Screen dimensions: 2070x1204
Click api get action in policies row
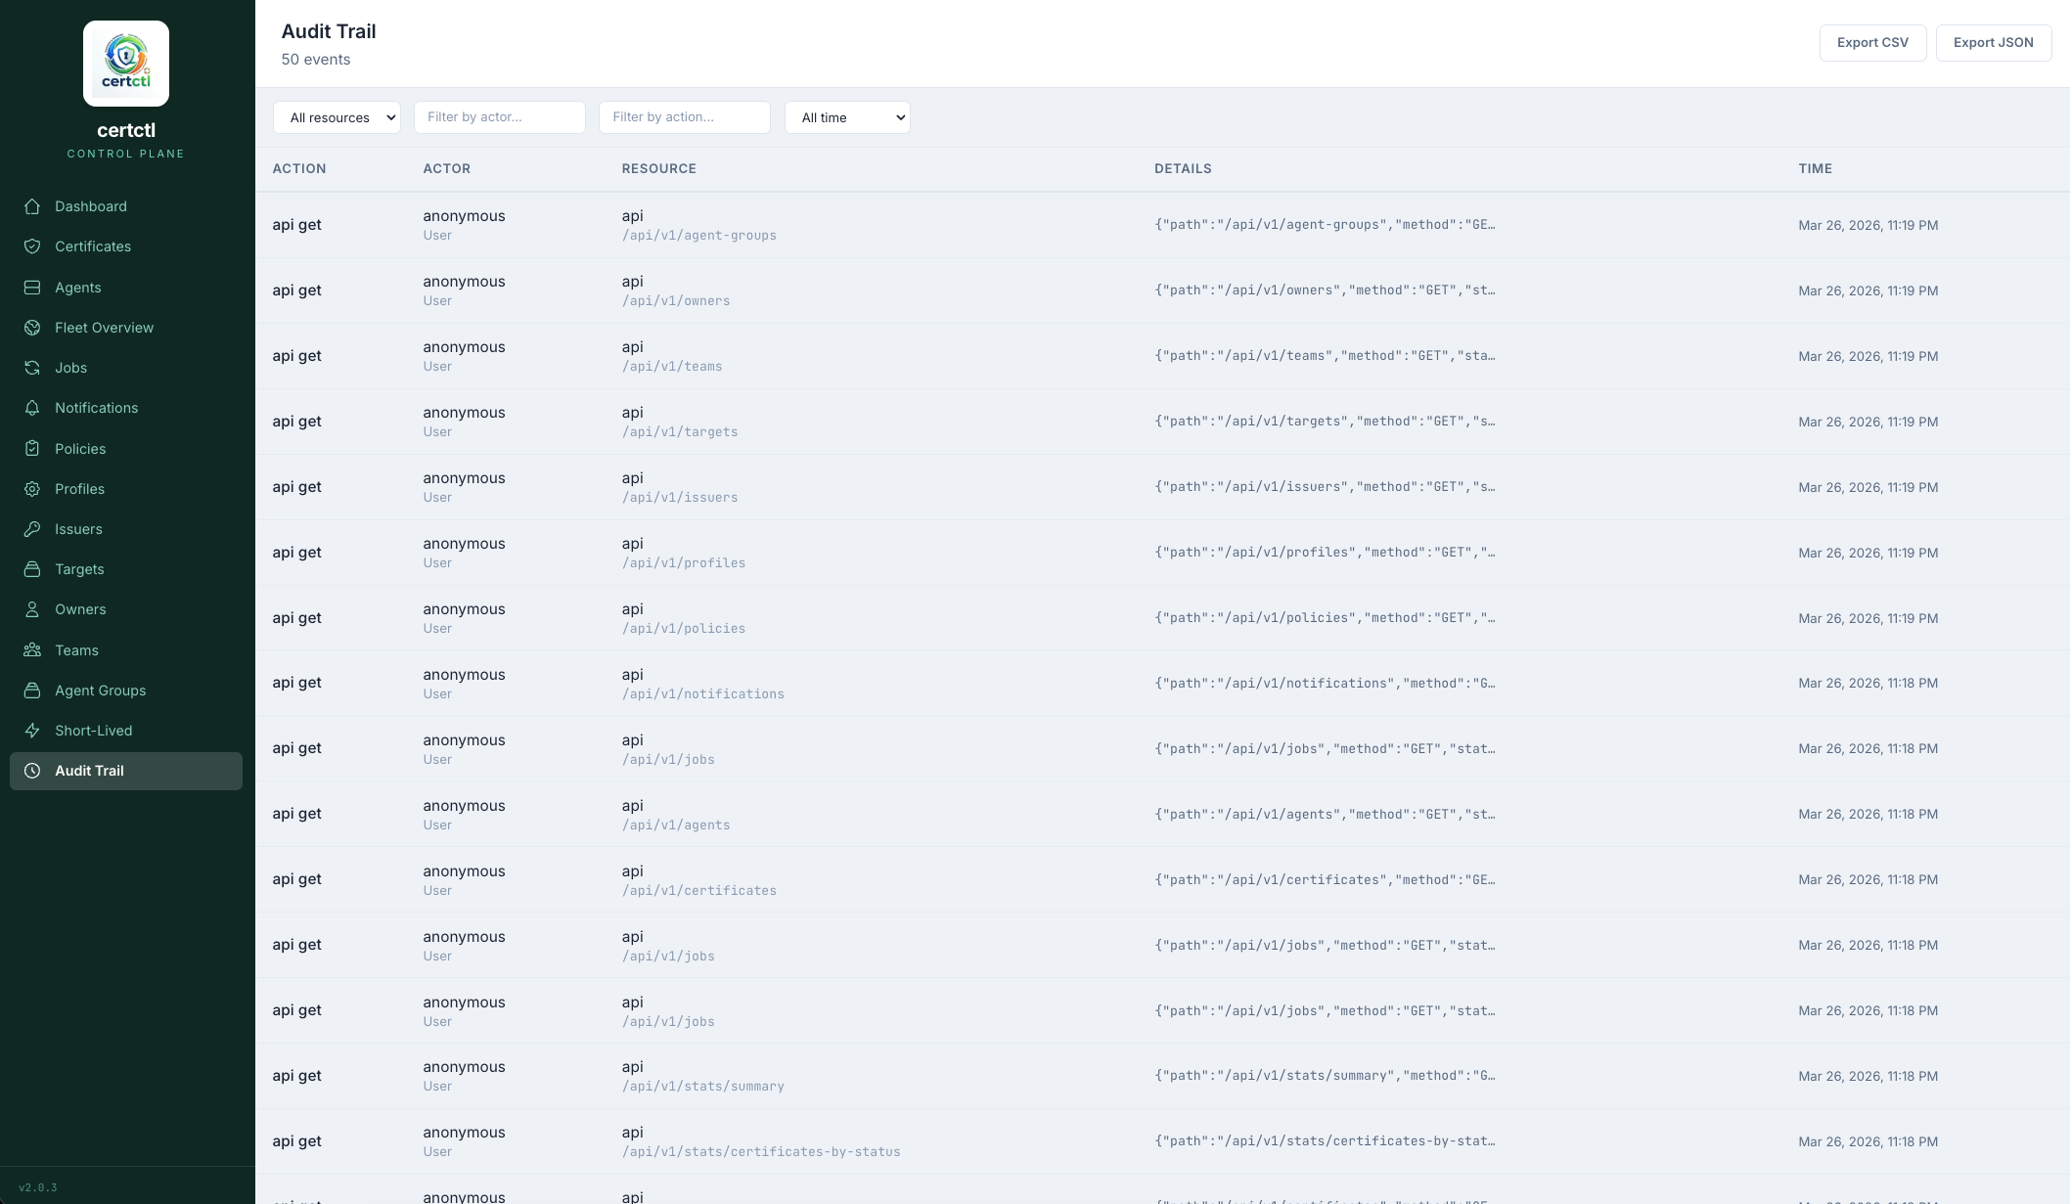pos(296,618)
